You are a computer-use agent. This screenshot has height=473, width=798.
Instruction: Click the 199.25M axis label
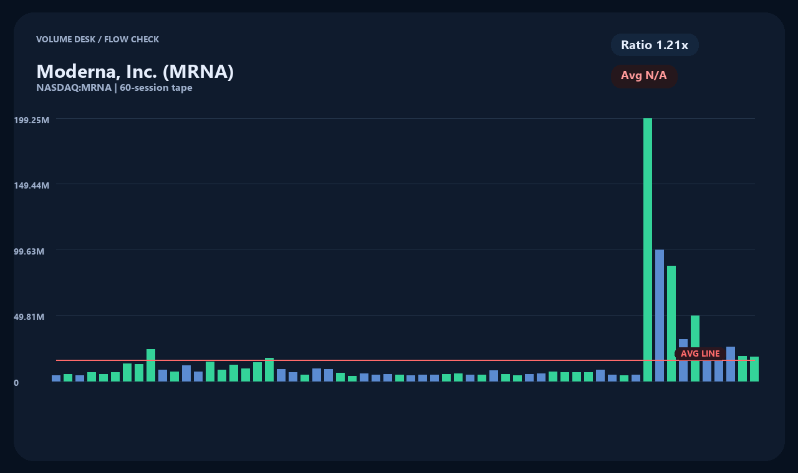pos(32,119)
